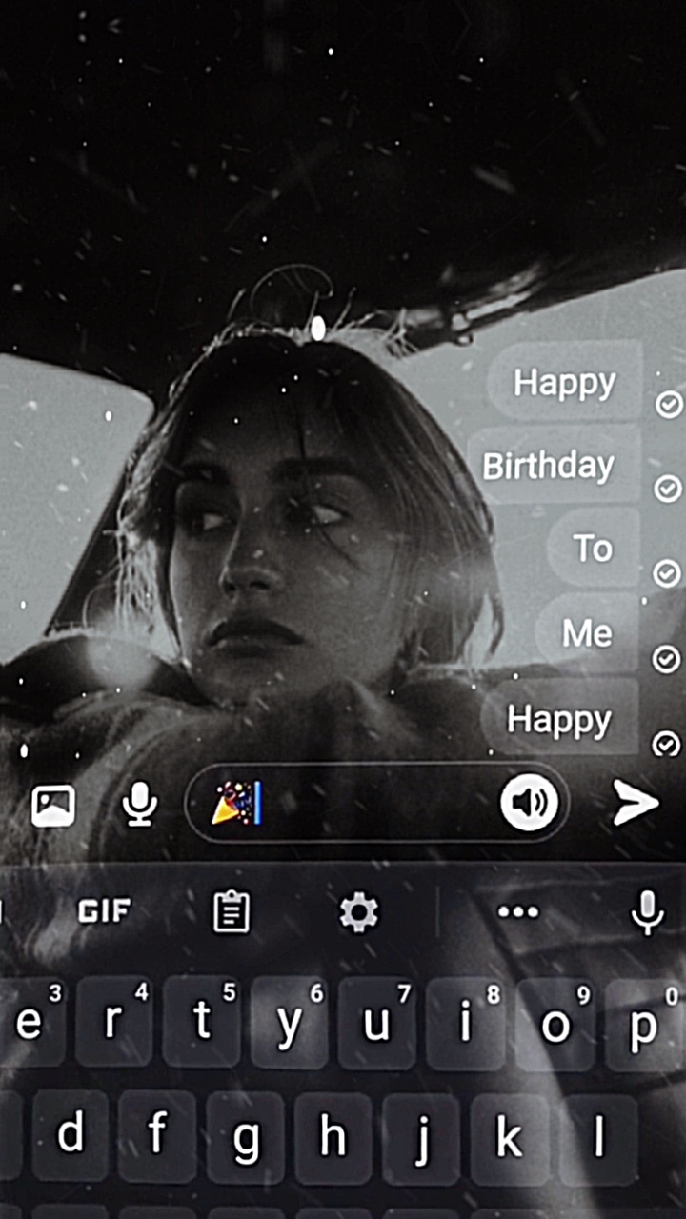
Task: Tap the voice message microphone icon
Action: click(140, 806)
